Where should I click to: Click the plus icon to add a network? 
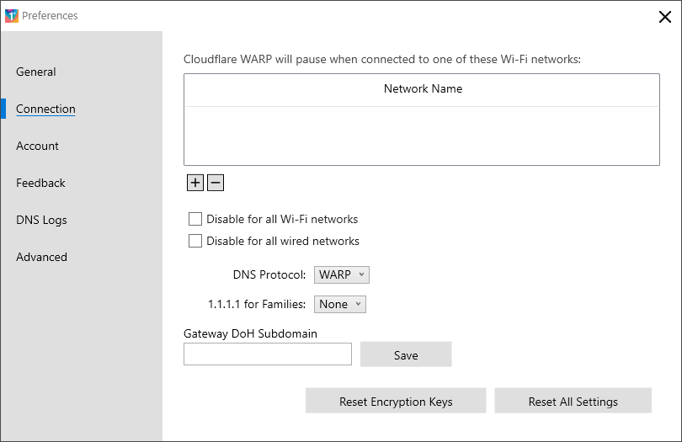tap(194, 183)
